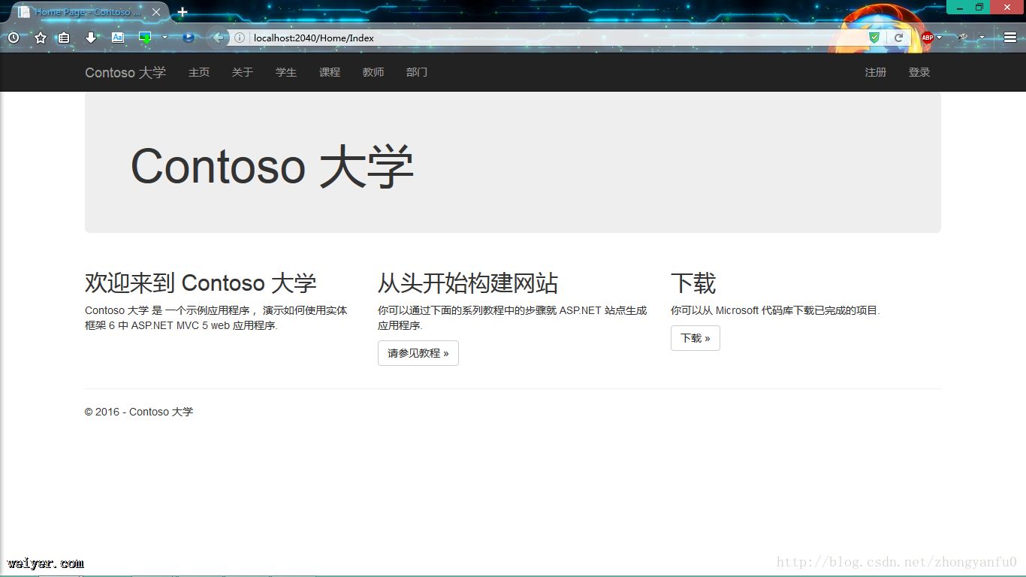
Task: Select the 学生 navigation menu item
Action: tap(286, 72)
